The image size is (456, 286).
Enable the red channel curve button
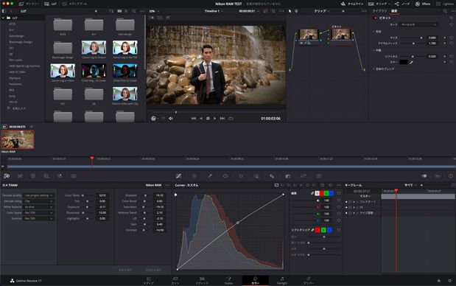322,193
